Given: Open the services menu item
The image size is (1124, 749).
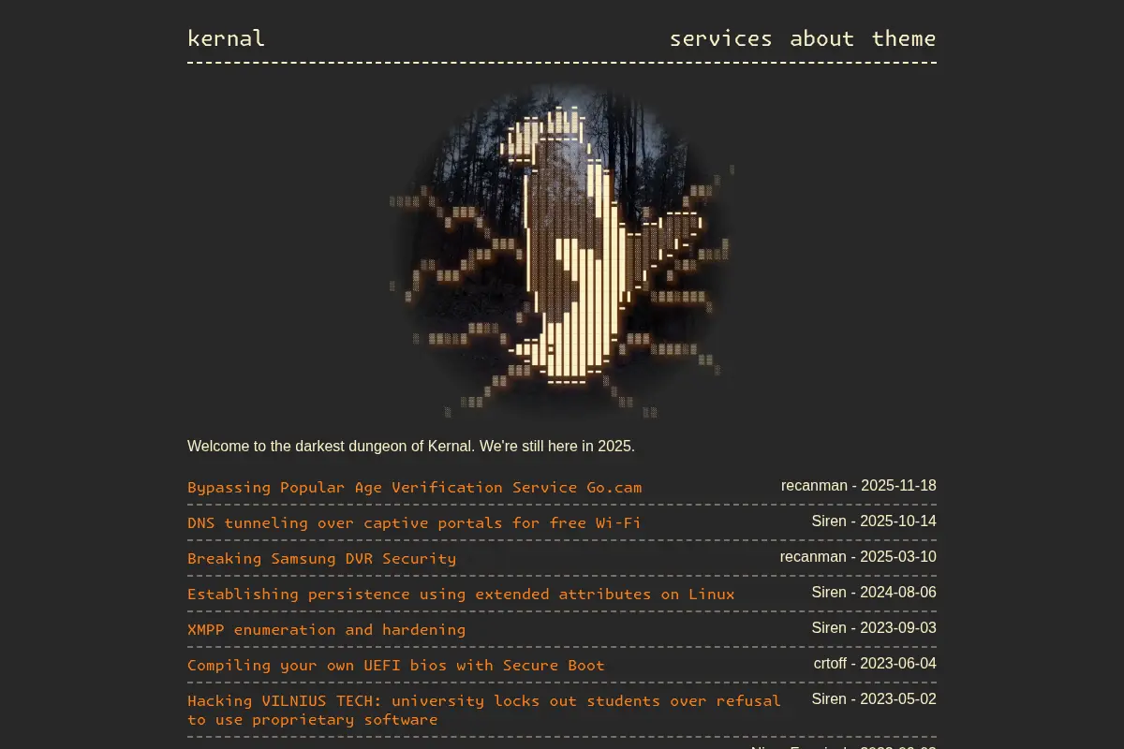Looking at the screenshot, I should point(720,38).
